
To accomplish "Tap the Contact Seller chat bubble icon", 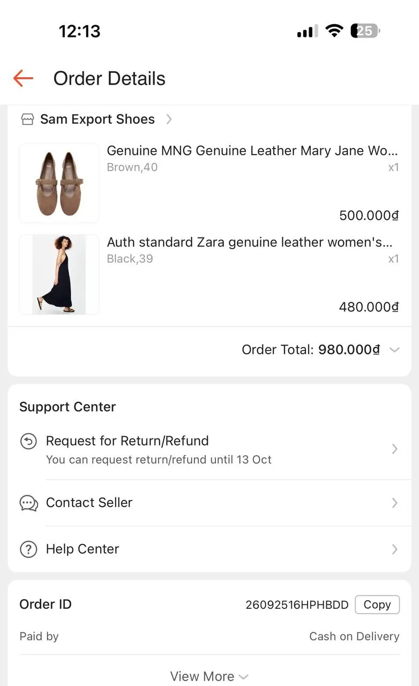I will point(28,503).
